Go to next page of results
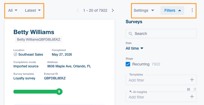Image resolution: width=204 pixels, height=105 pixels. 113,10
